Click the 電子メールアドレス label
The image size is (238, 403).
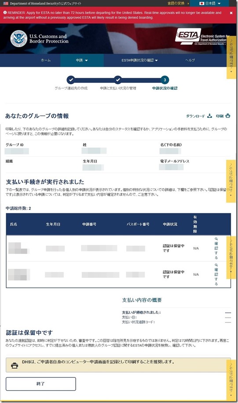(x=175, y=161)
